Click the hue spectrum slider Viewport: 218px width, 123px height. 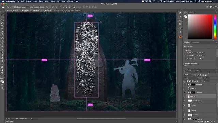point(215,27)
